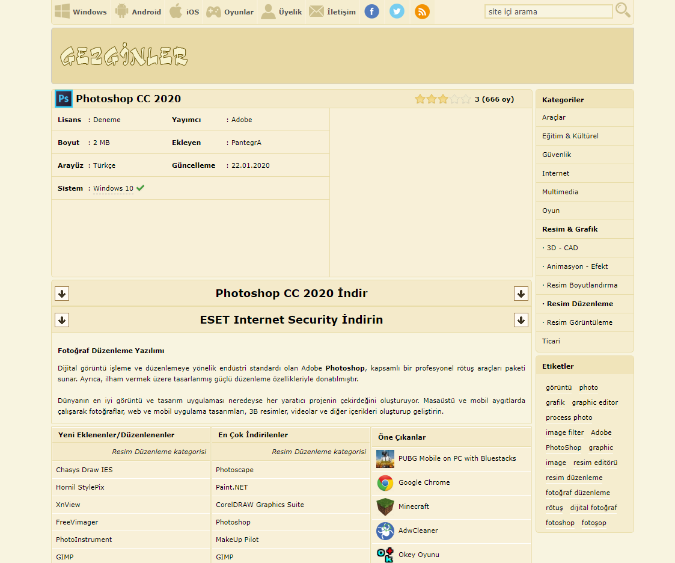Open the Üyelik menu item
The image size is (675, 563).
pos(290,12)
